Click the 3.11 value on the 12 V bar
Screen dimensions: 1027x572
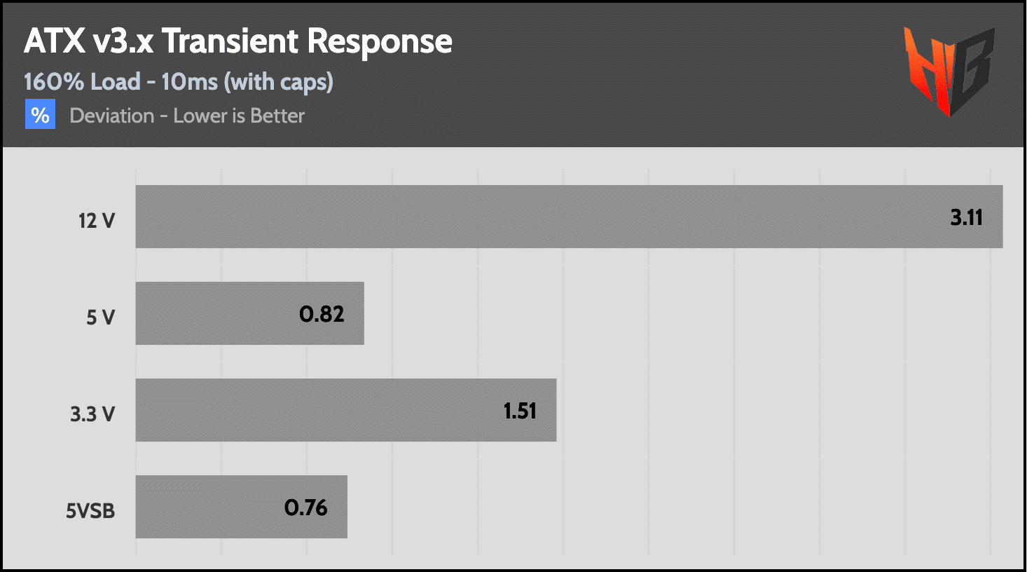(966, 218)
